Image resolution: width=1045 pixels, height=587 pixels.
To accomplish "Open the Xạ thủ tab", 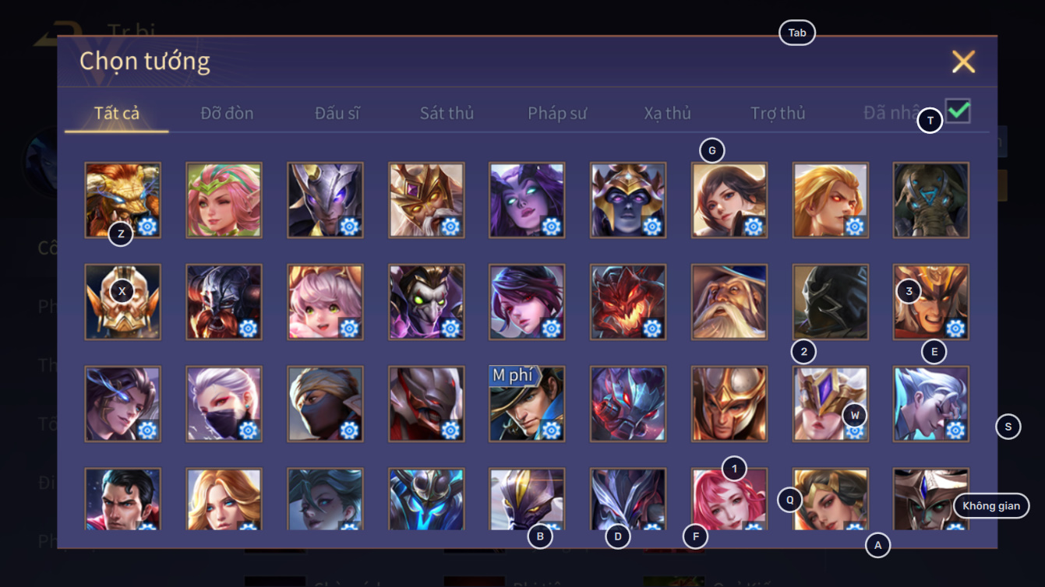I will click(x=667, y=113).
